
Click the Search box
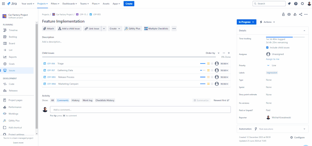pyautogui.click(x=269, y=3)
